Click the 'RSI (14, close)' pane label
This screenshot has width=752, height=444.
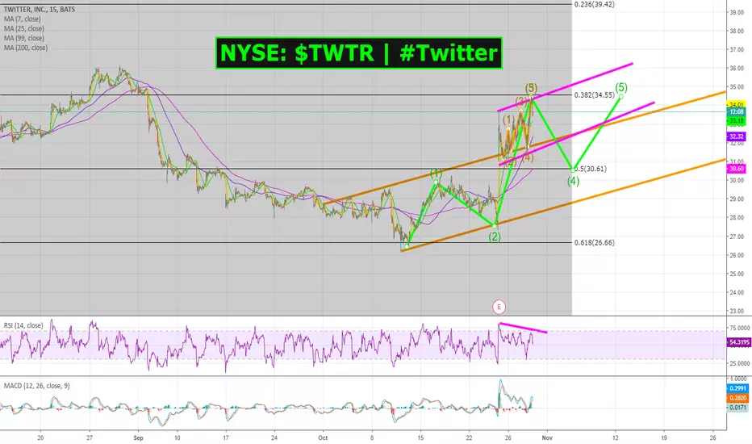click(x=23, y=325)
